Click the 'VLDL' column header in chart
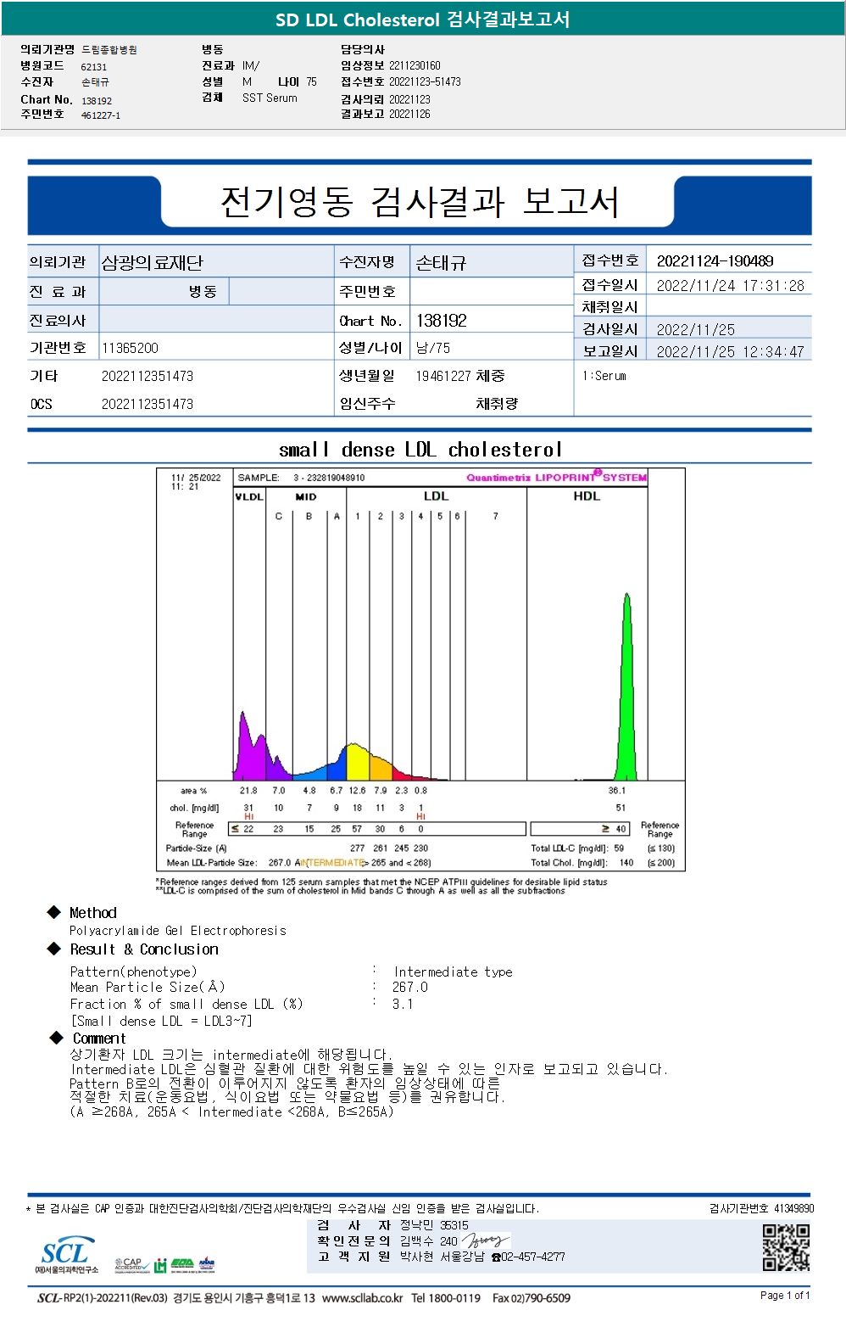This screenshot has width=846, height=1327. [249, 496]
